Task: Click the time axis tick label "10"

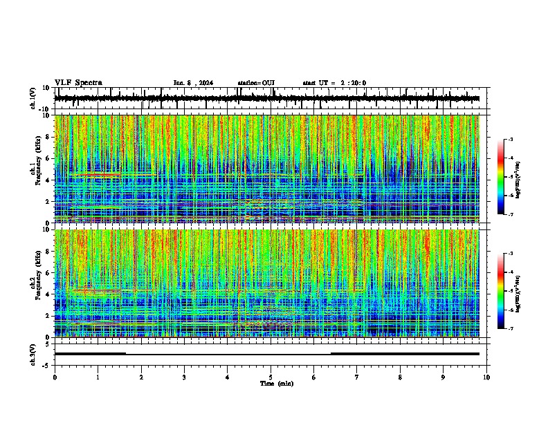Action: click(486, 377)
